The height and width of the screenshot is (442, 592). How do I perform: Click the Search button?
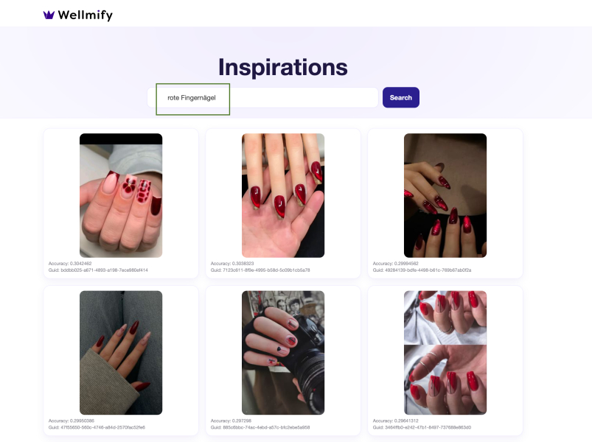click(x=400, y=97)
